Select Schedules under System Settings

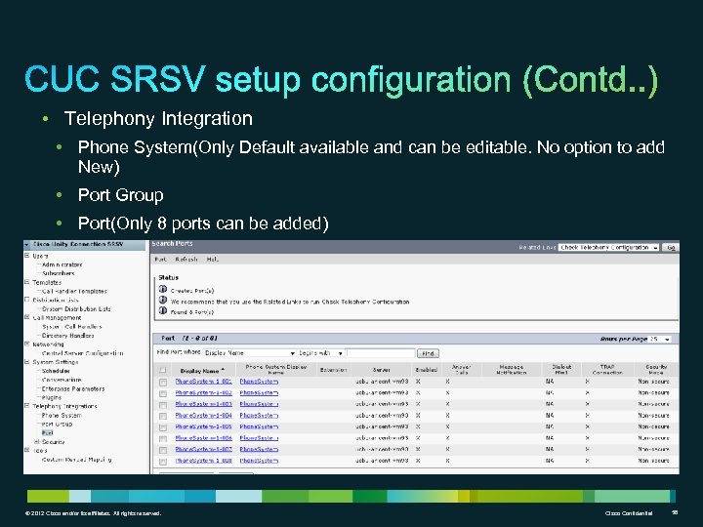[56, 371]
